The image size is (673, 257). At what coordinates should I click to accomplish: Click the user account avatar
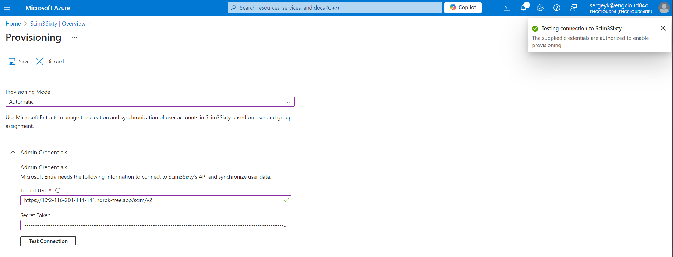[x=664, y=8]
